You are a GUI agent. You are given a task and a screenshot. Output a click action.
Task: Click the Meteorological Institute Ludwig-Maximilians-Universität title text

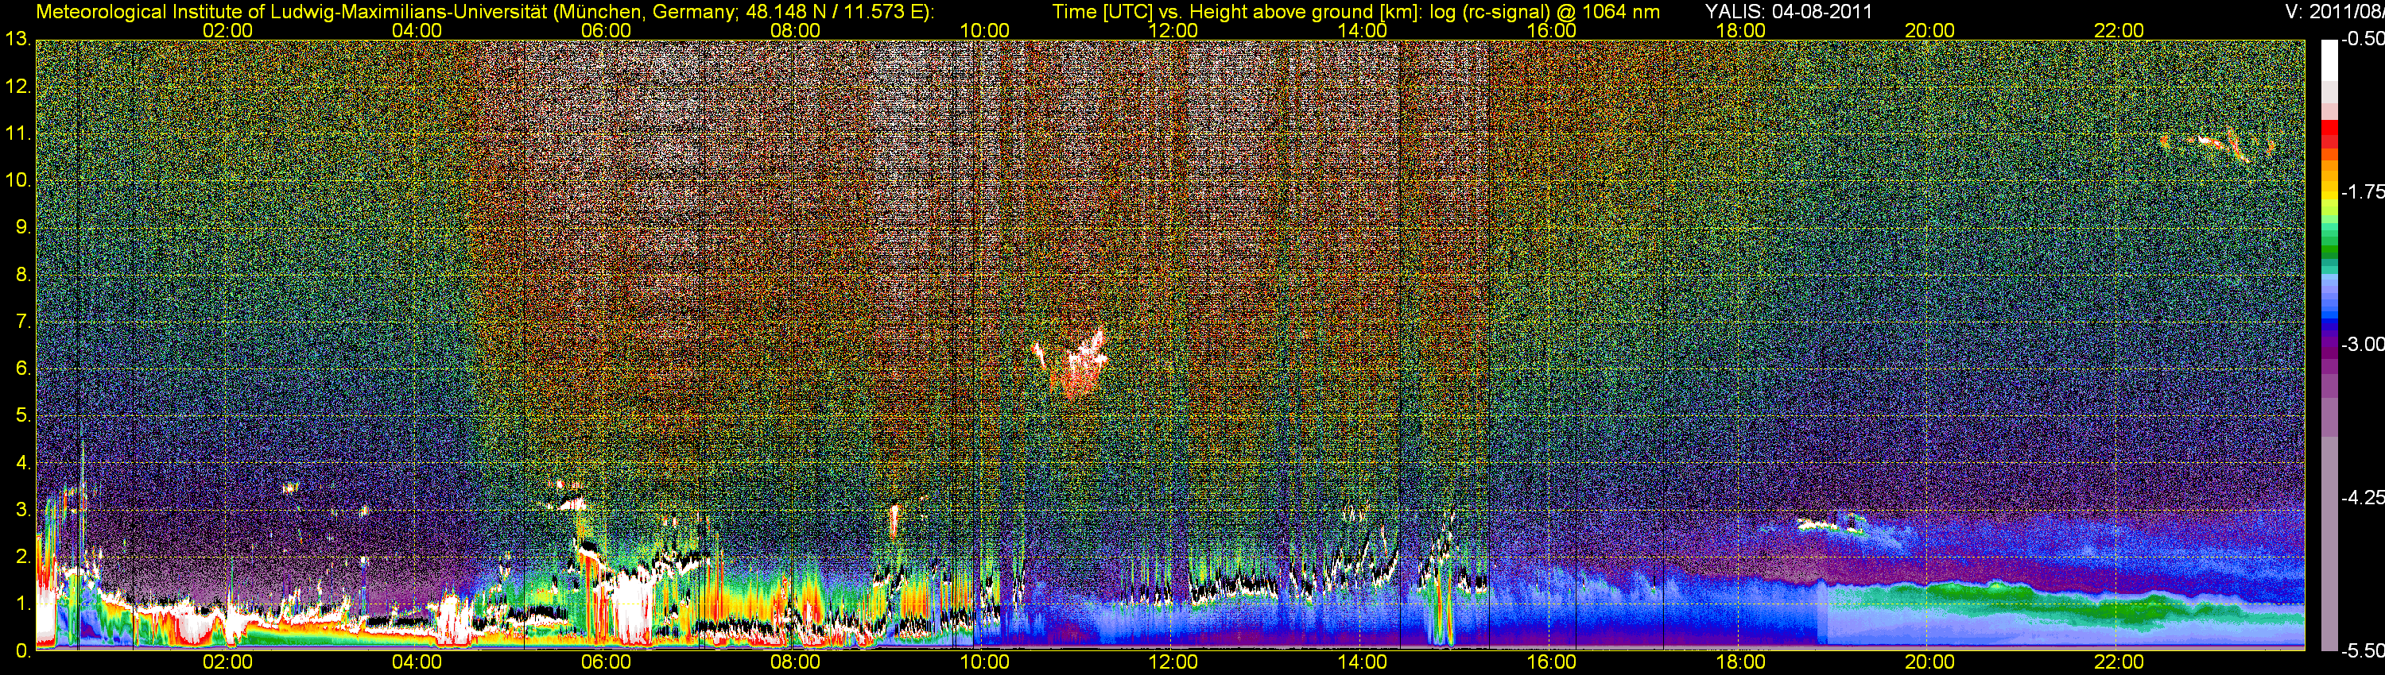(x=484, y=12)
